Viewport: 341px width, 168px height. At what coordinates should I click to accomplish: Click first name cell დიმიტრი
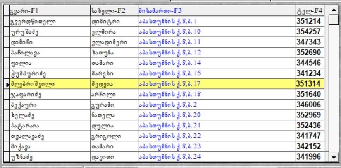(114, 21)
